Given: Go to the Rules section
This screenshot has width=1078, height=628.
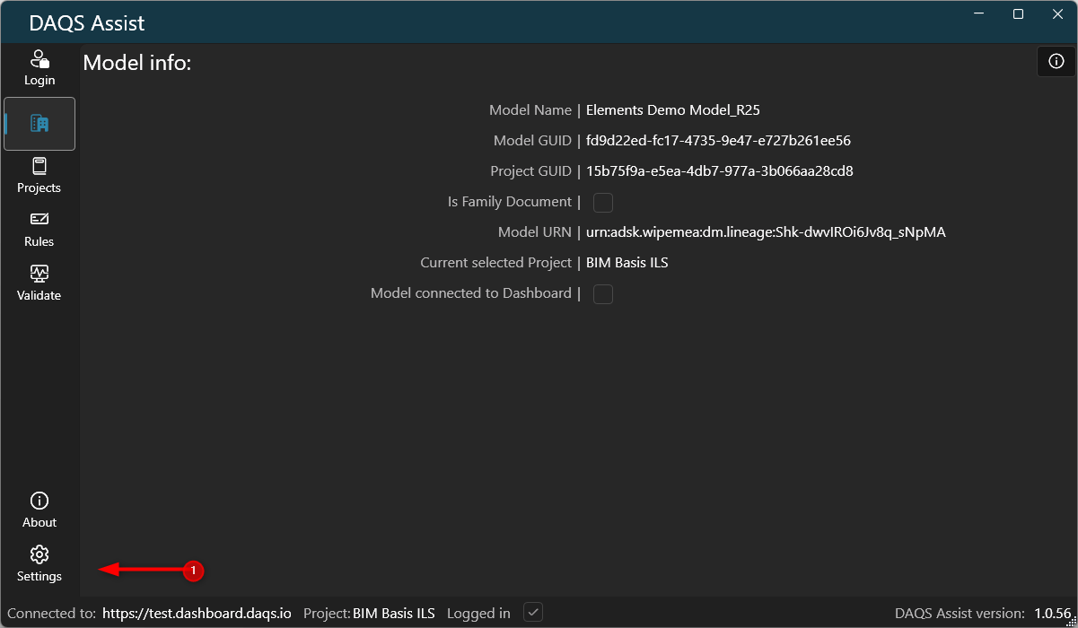Looking at the screenshot, I should click(x=39, y=230).
